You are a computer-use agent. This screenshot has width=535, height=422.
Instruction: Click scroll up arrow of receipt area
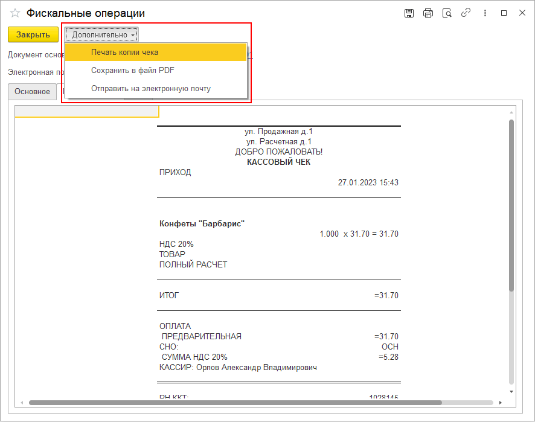click(x=511, y=112)
